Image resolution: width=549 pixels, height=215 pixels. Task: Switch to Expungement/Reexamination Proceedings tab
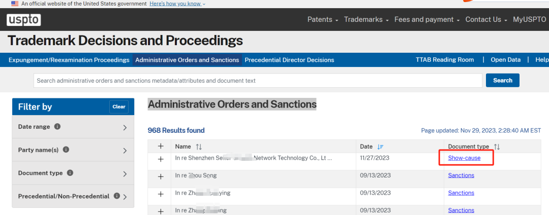coord(69,60)
